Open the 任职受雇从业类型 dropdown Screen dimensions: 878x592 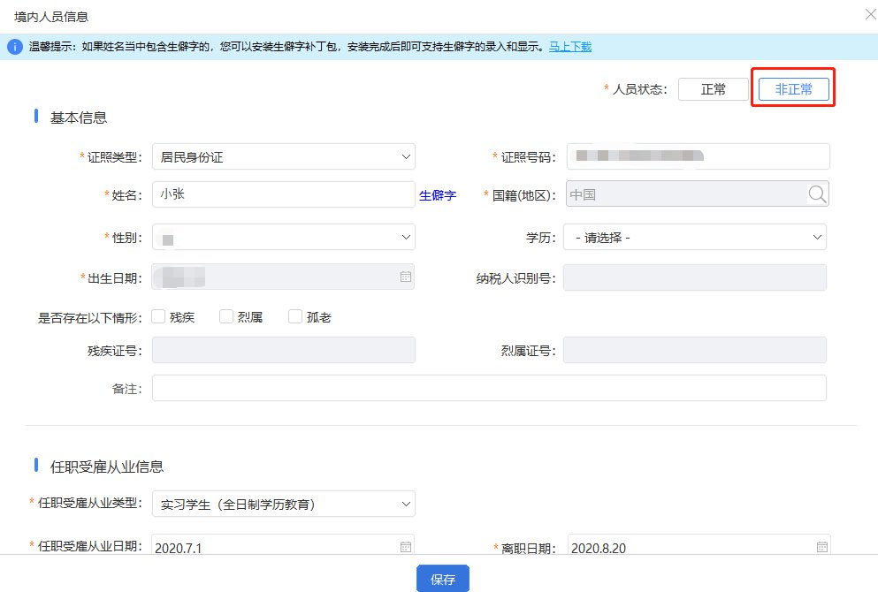(283, 504)
